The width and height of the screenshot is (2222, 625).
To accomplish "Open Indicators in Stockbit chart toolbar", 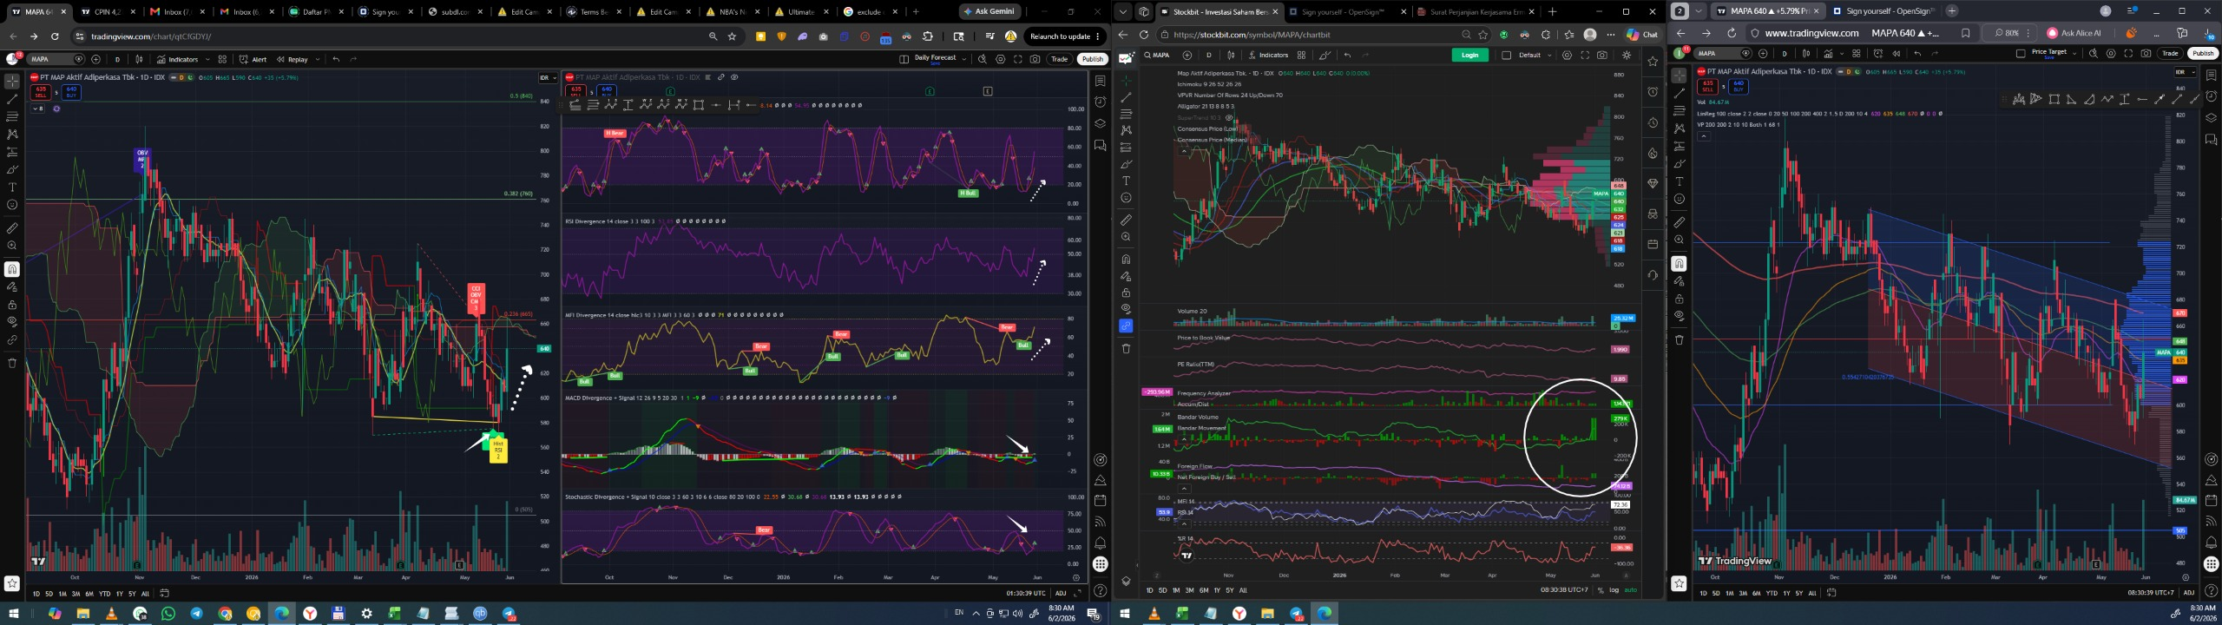I will 1268,55.
